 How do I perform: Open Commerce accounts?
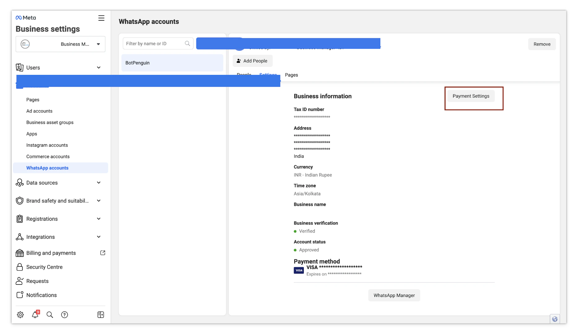(x=48, y=156)
